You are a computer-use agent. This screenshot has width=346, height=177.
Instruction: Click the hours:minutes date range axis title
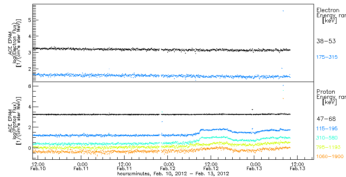(173, 174)
